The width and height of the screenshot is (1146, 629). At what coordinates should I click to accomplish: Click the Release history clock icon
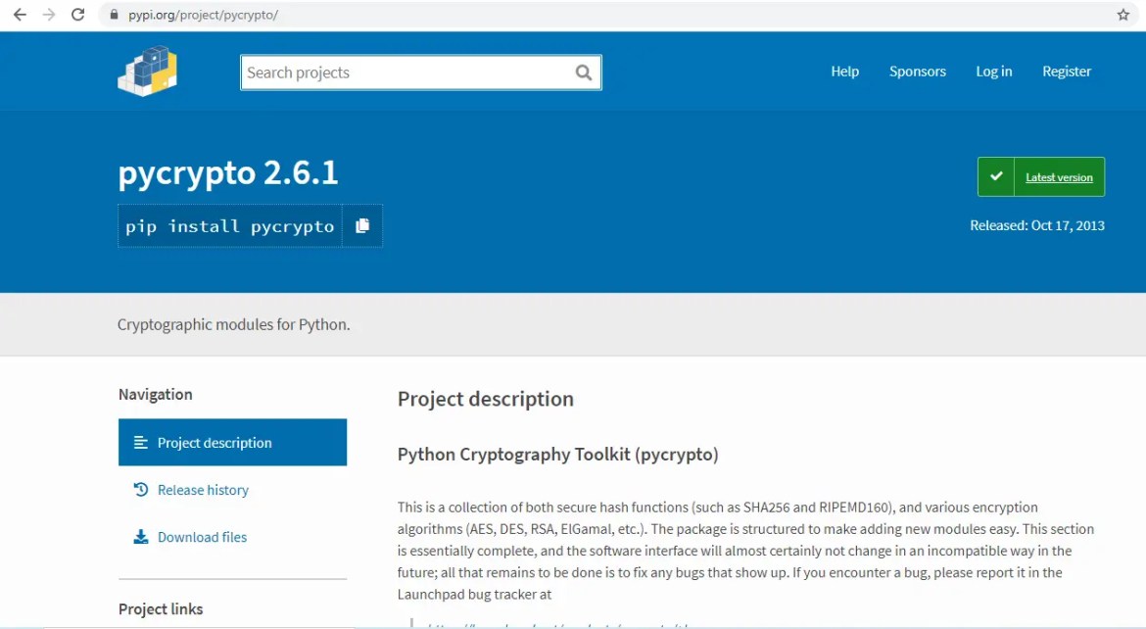(141, 489)
